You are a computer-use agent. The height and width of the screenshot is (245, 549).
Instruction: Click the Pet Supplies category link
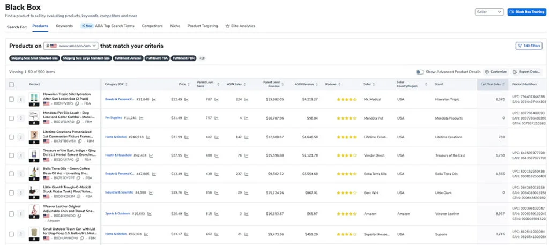point(114,118)
